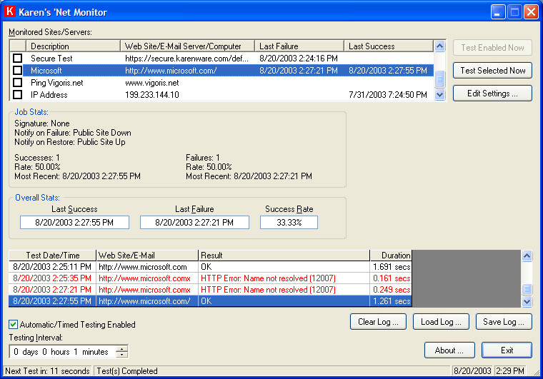Click the Save Log button
The width and height of the screenshot is (543, 379).
point(504,322)
